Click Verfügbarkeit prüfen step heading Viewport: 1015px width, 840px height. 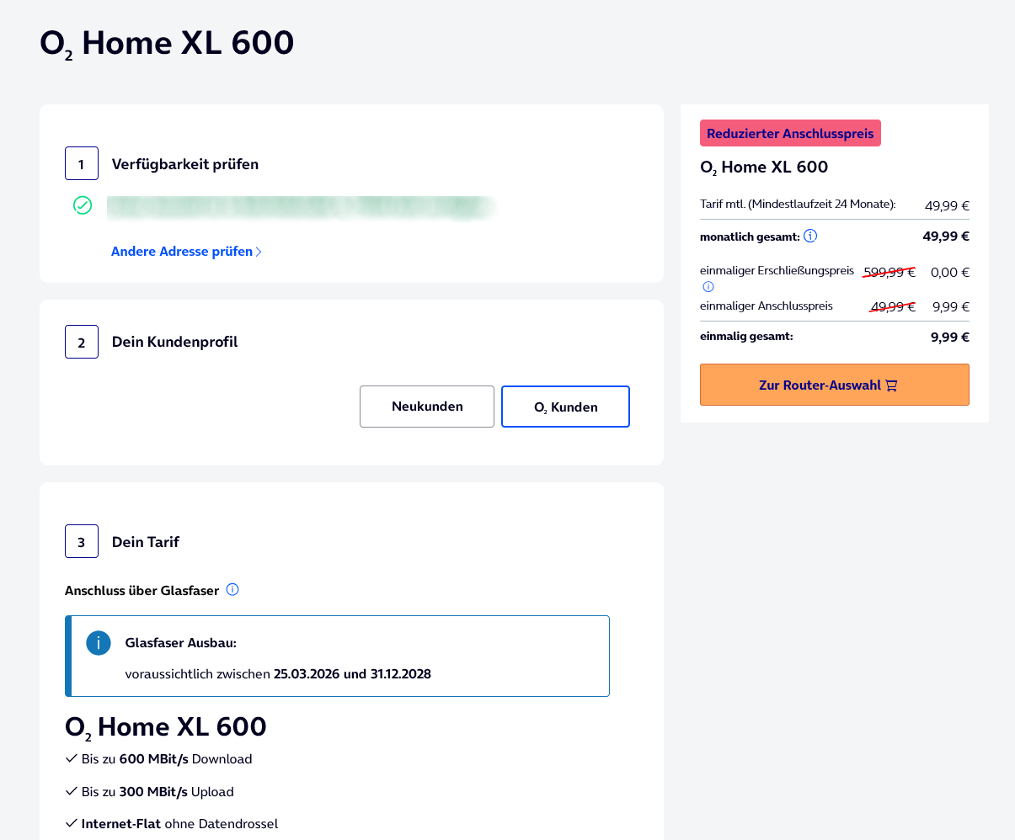tap(185, 164)
